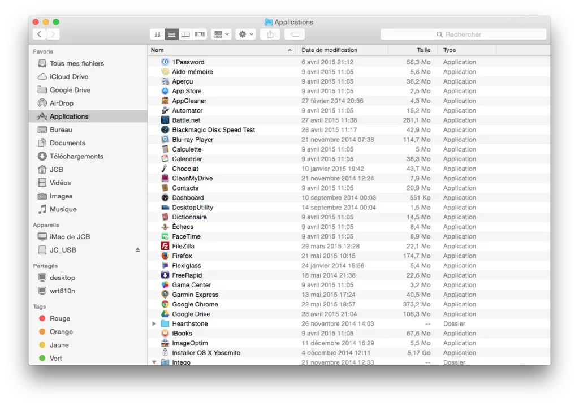The image size is (579, 406).
Task: Open AirDrop in the sidebar
Action: point(88,103)
